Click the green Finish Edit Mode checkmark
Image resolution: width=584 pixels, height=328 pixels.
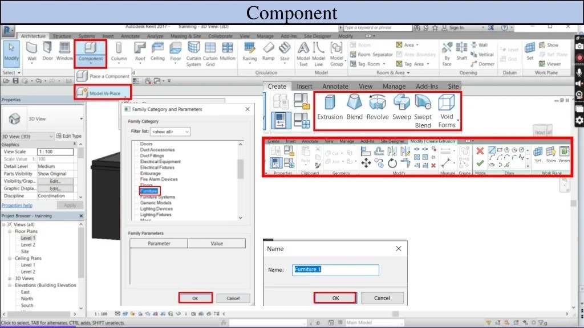(x=480, y=163)
